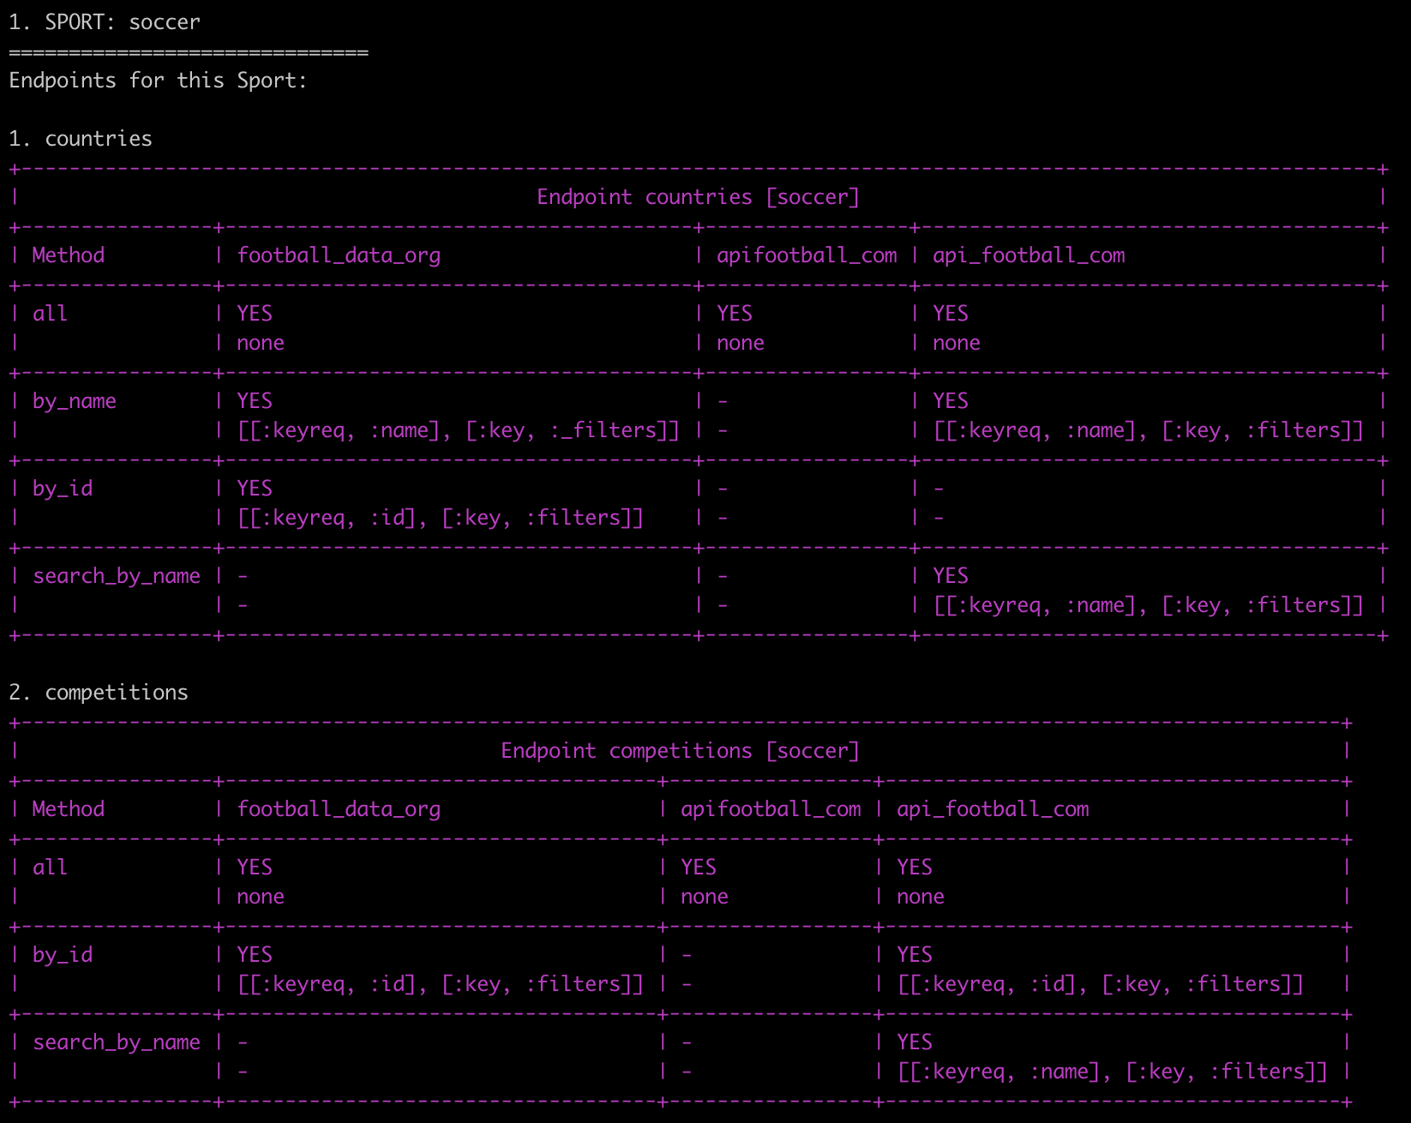The width and height of the screenshot is (1411, 1123).
Task: Click 'none' under apifootball_com in countries table
Action: pos(741,343)
